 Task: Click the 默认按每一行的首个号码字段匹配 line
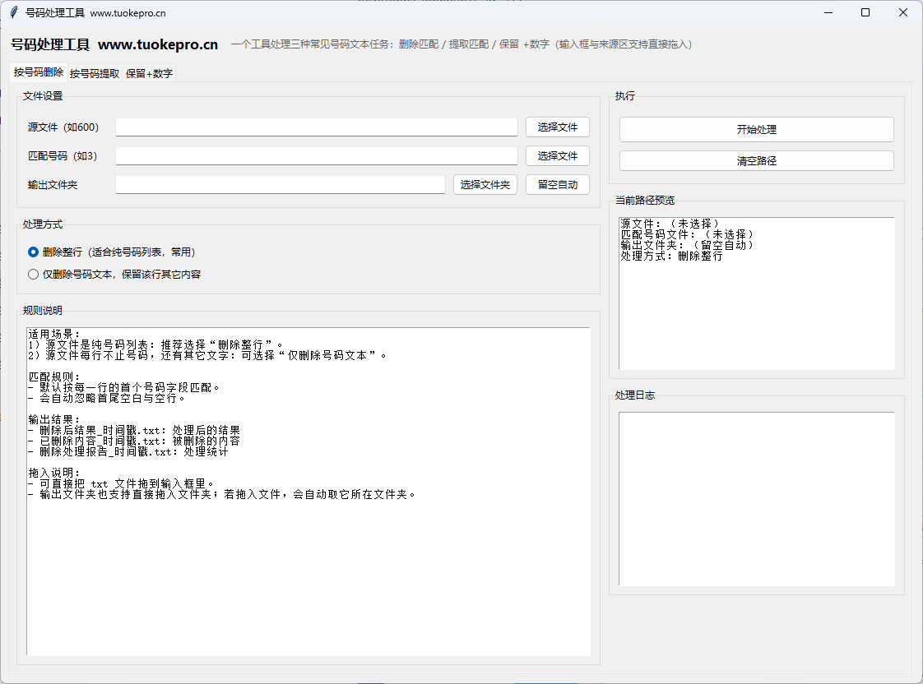point(124,387)
